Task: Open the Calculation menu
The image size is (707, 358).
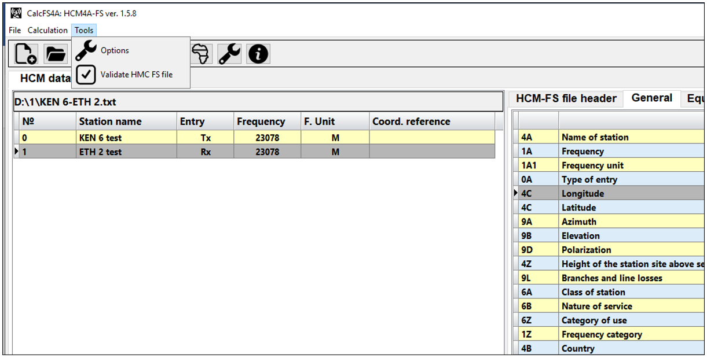Action: pos(47,30)
